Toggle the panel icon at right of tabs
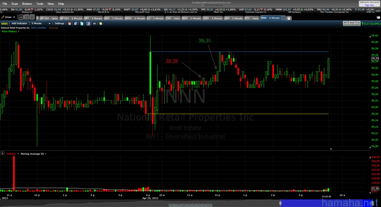This screenshot has height=207, width=381. (378, 17)
